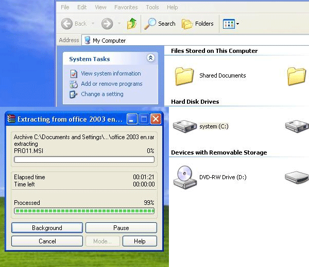Click the View system information icon
This screenshot has width=309, height=267.
tap(74, 74)
